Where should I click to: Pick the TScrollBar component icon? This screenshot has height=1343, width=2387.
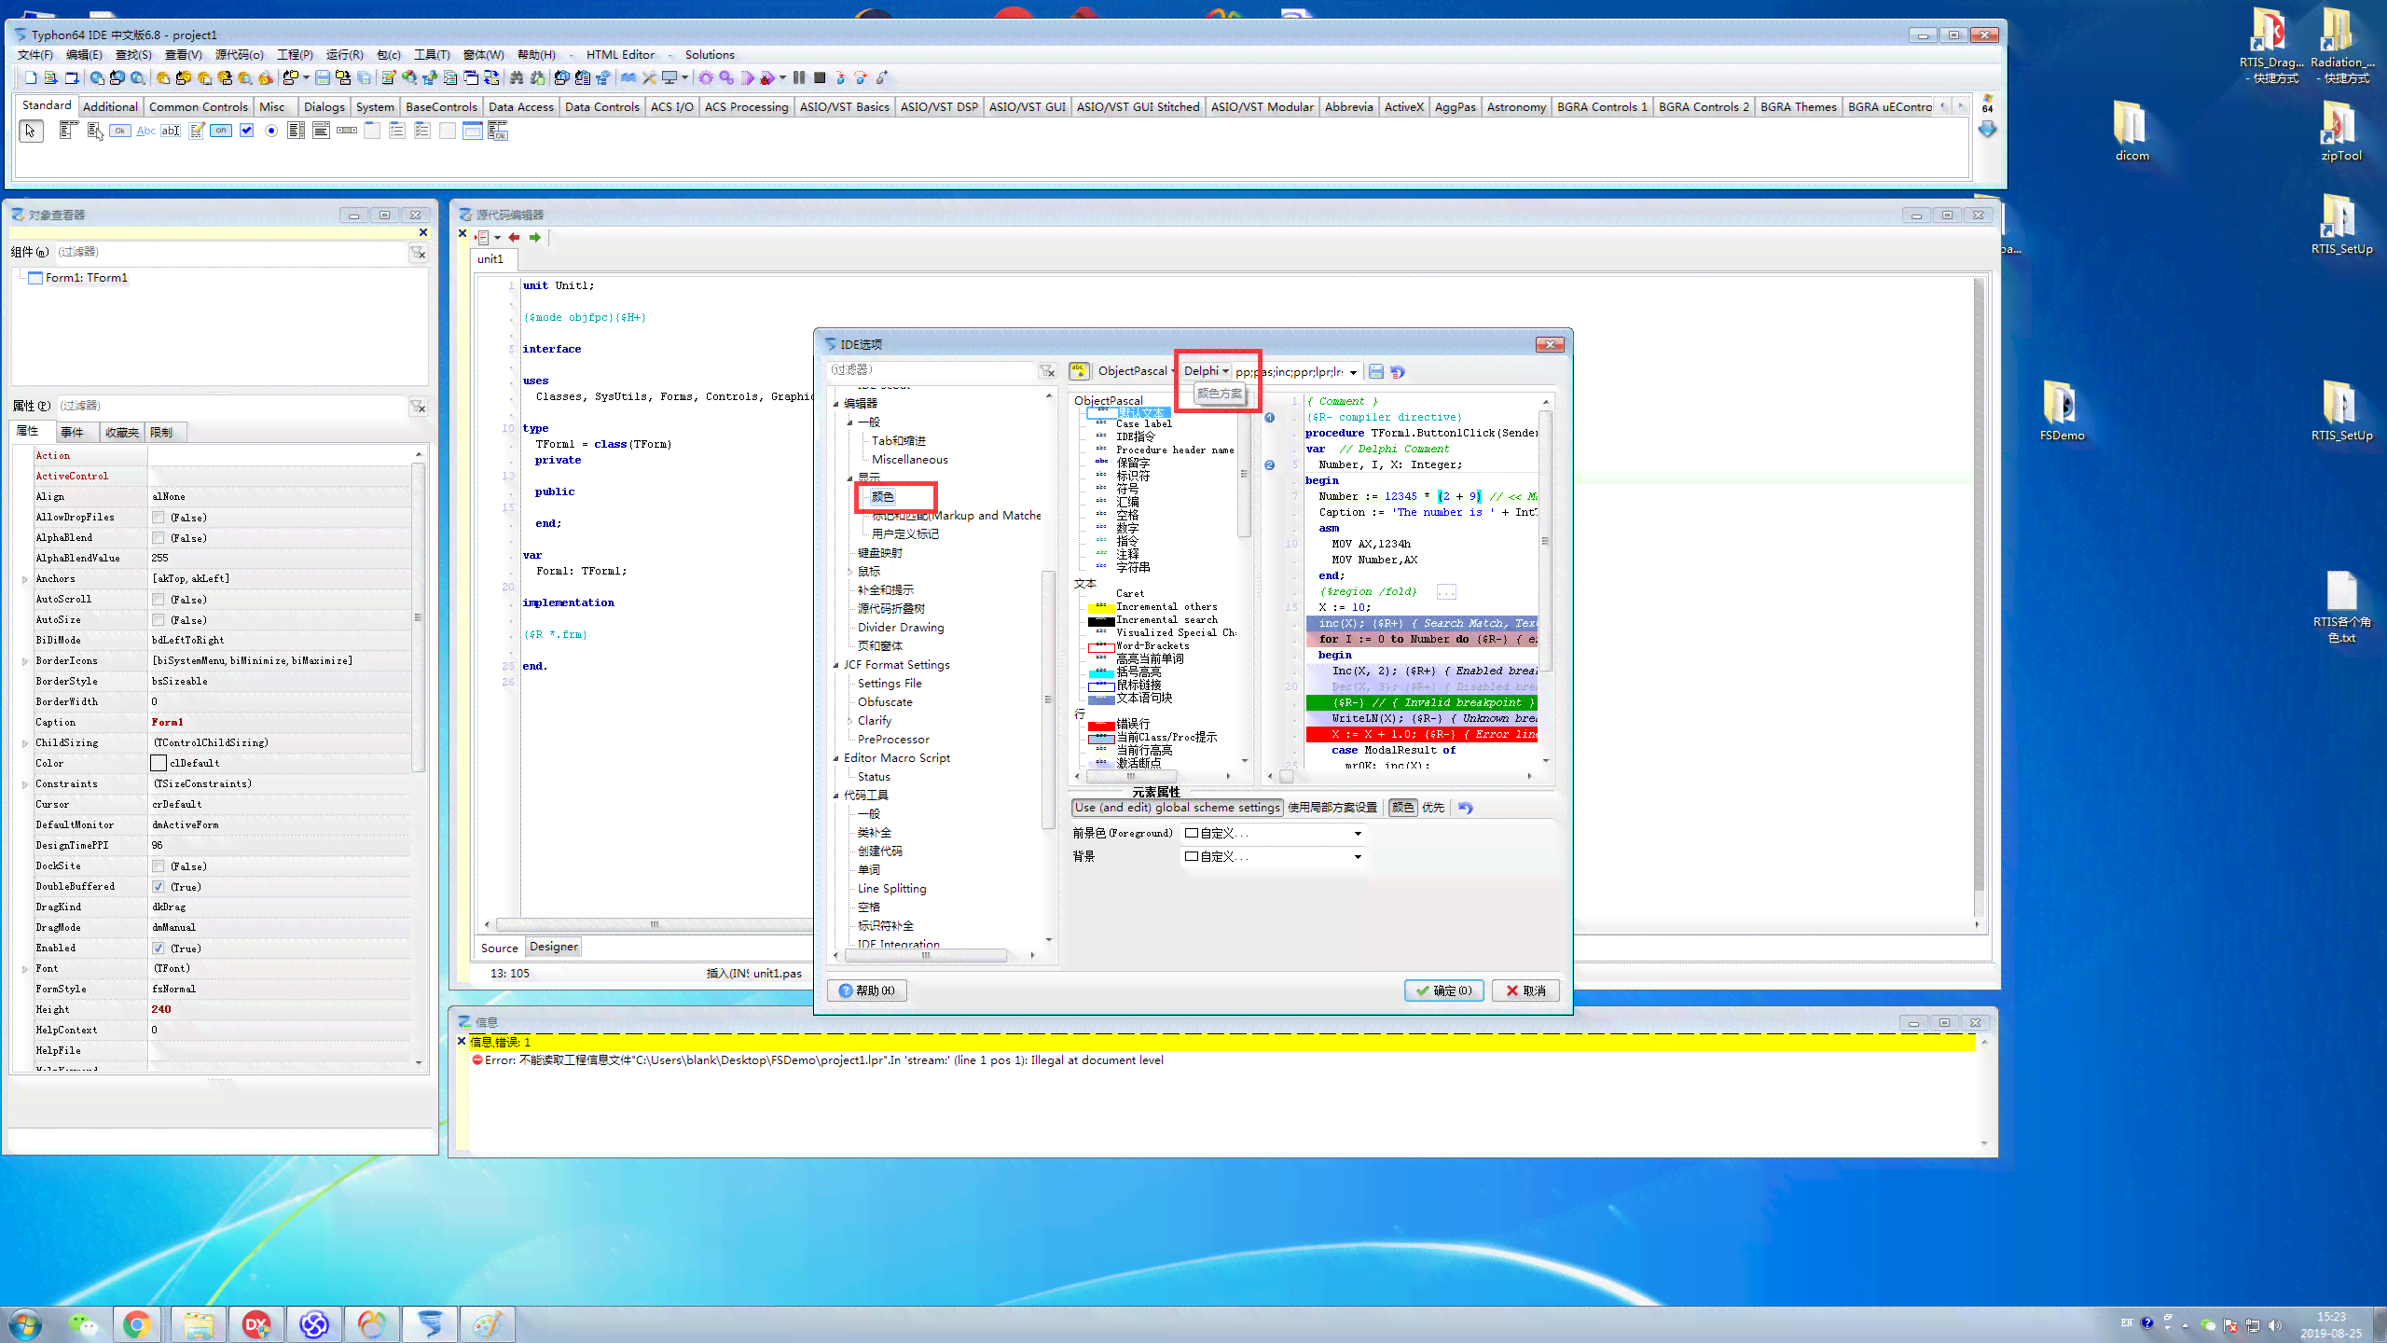coord(347,131)
